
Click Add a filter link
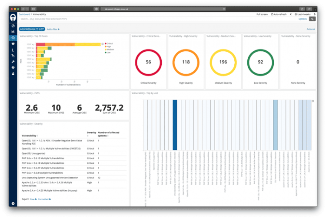point(53,29)
